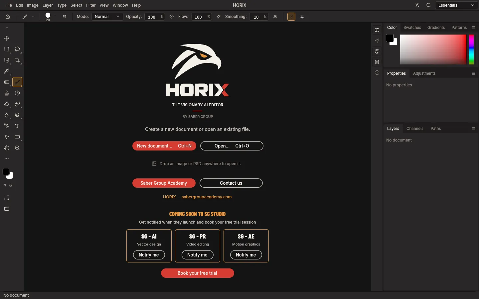
Task: Select the Zoom tool
Action: click(17, 148)
